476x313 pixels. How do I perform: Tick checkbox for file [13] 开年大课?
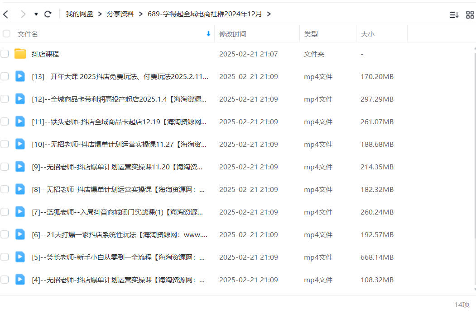point(5,76)
